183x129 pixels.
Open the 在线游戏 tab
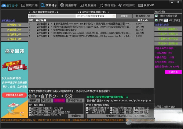(126, 5)
